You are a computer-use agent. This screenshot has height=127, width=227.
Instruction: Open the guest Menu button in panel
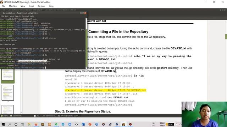(4, 116)
